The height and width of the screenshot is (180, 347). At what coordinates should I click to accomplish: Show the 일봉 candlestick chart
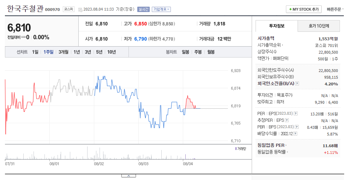point(185,52)
